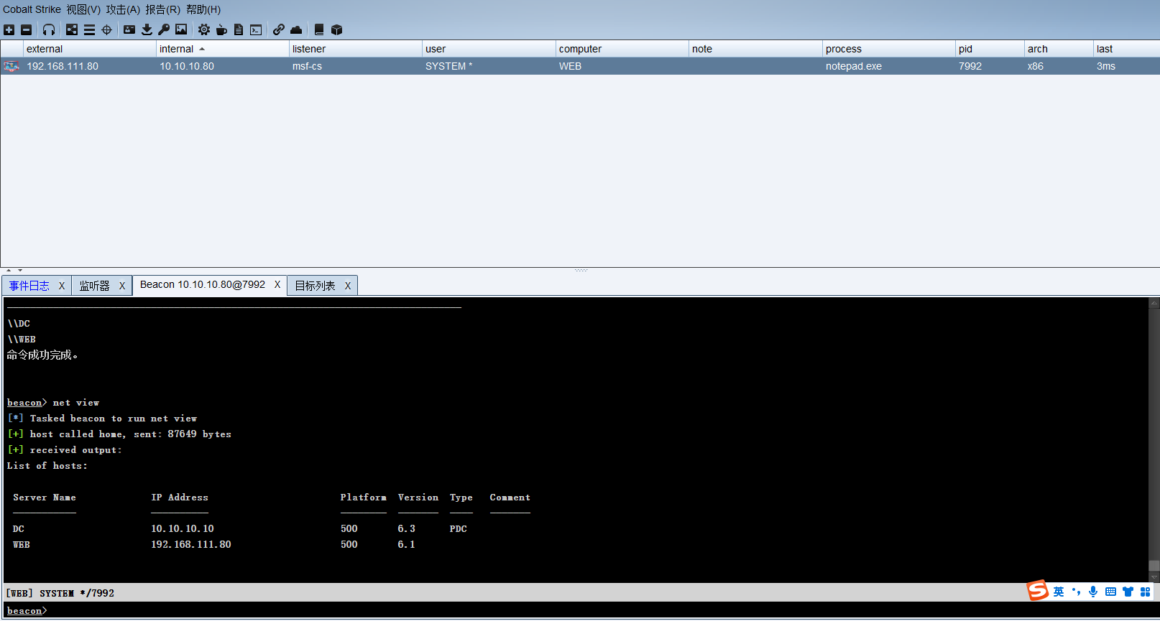The width and height of the screenshot is (1160, 621).
Task: Open credentials via the ID card icon
Action: pos(129,29)
